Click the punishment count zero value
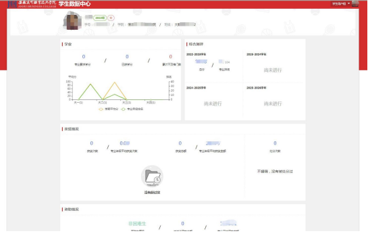 [x=275, y=143]
